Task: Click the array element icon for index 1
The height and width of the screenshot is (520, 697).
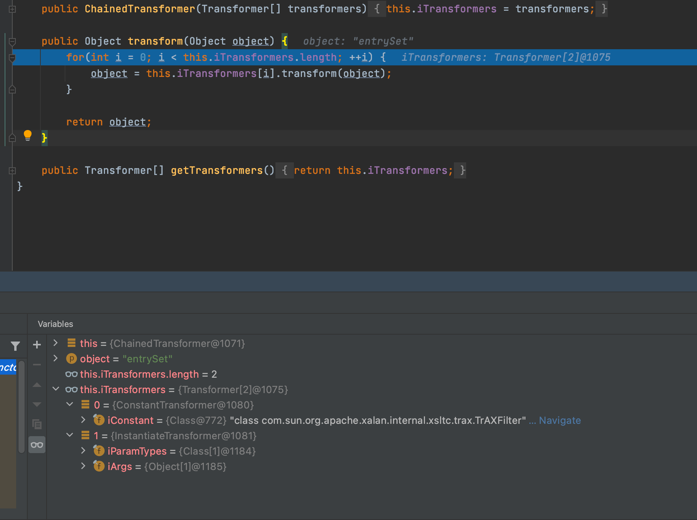Action: (x=85, y=435)
